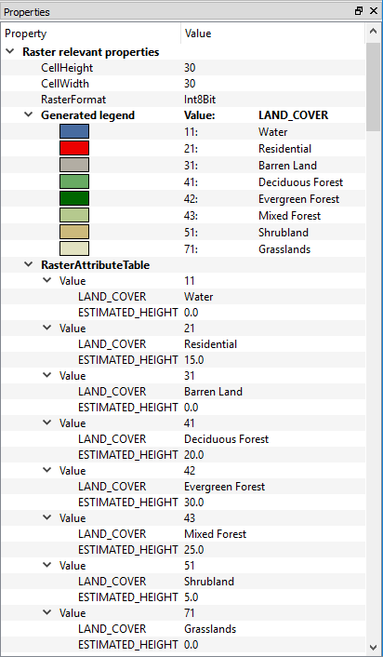Image resolution: width=383 pixels, height=657 pixels.
Task: Collapse the Generated legend section
Action: click(x=29, y=114)
